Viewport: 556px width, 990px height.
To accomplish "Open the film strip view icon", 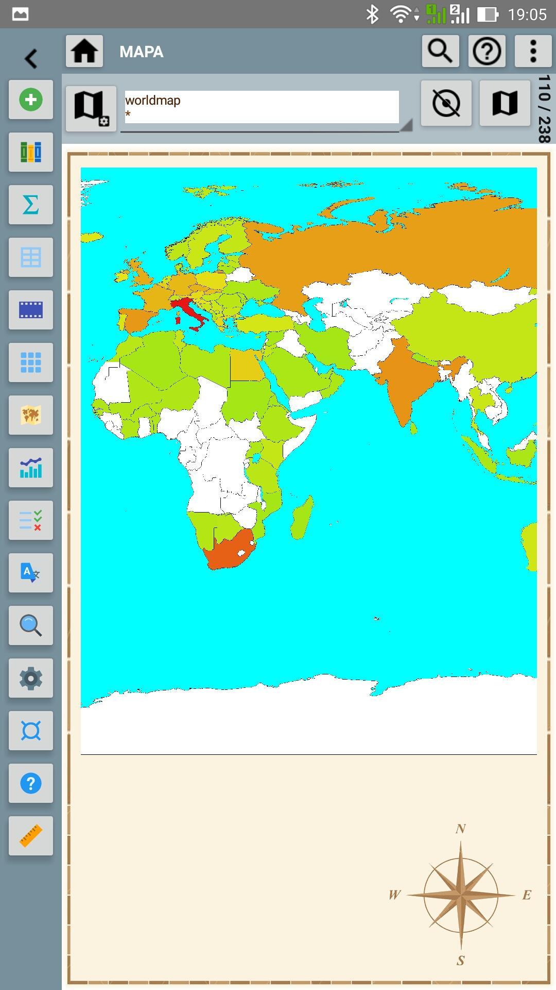I will (x=31, y=310).
